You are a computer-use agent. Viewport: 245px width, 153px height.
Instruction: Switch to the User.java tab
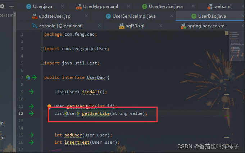point(42,6)
